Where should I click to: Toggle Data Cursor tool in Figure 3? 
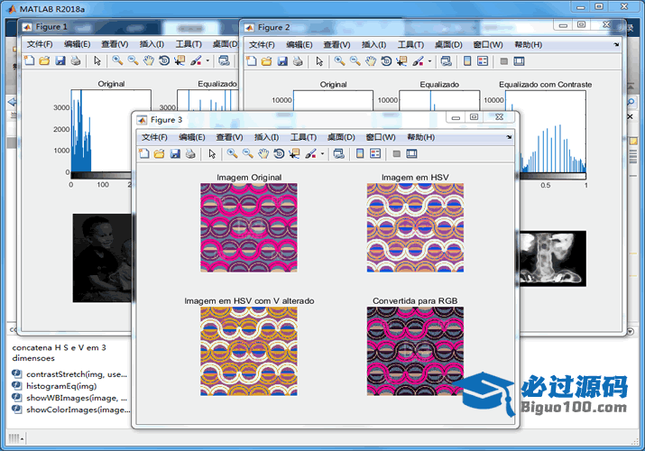(x=294, y=154)
